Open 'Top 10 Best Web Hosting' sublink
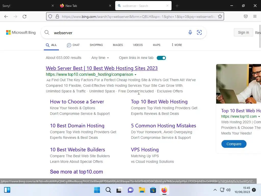This screenshot has width=261, height=196. [x=159, y=102]
